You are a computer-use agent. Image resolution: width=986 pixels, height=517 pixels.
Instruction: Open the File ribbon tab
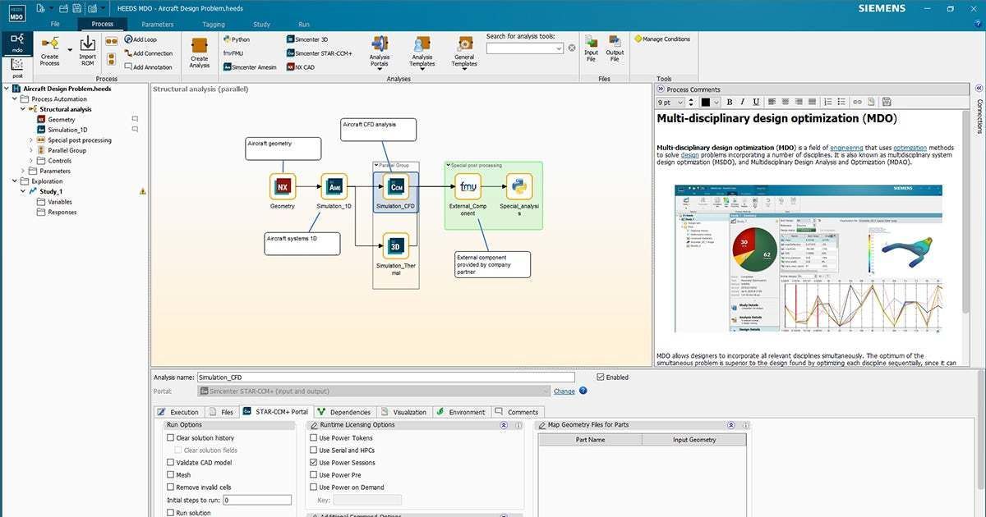click(x=55, y=25)
